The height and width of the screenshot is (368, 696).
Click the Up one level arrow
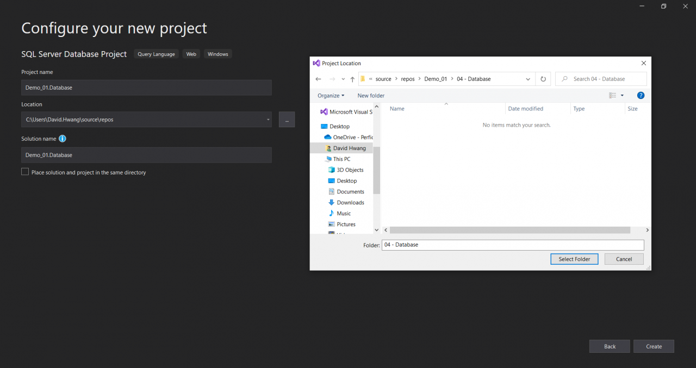(x=352, y=79)
